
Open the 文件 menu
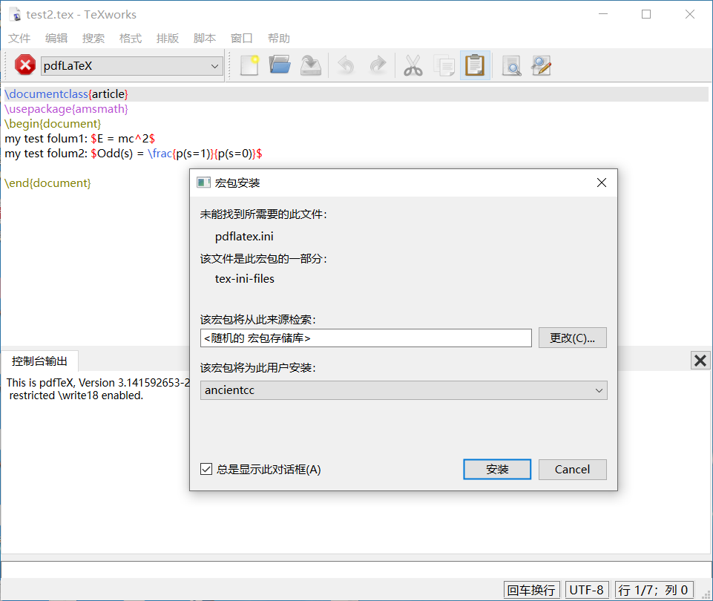[x=19, y=38]
